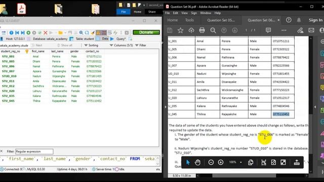The height and width of the screenshot is (182, 324).
Task: Open the File menu in Acrobat Reader
Action: (x=168, y=13)
